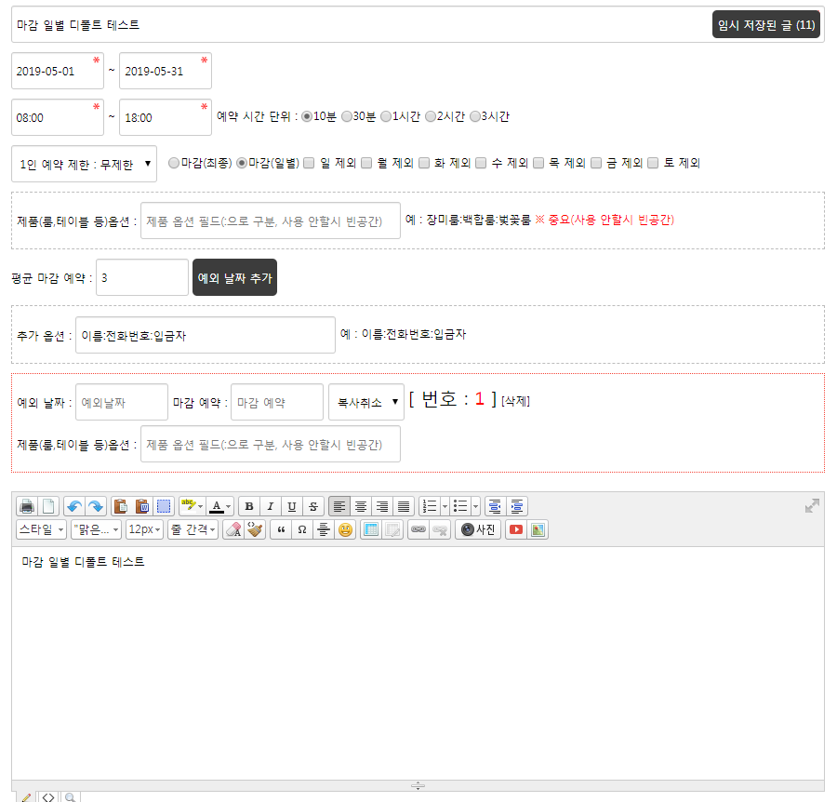The height and width of the screenshot is (802, 837).
Task: Open the 복사취소 dropdown
Action: tap(365, 402)
